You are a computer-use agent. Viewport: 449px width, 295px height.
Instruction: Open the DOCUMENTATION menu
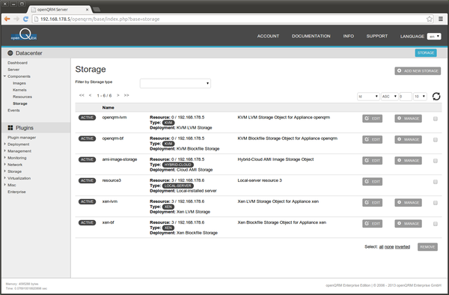point(311,36)
